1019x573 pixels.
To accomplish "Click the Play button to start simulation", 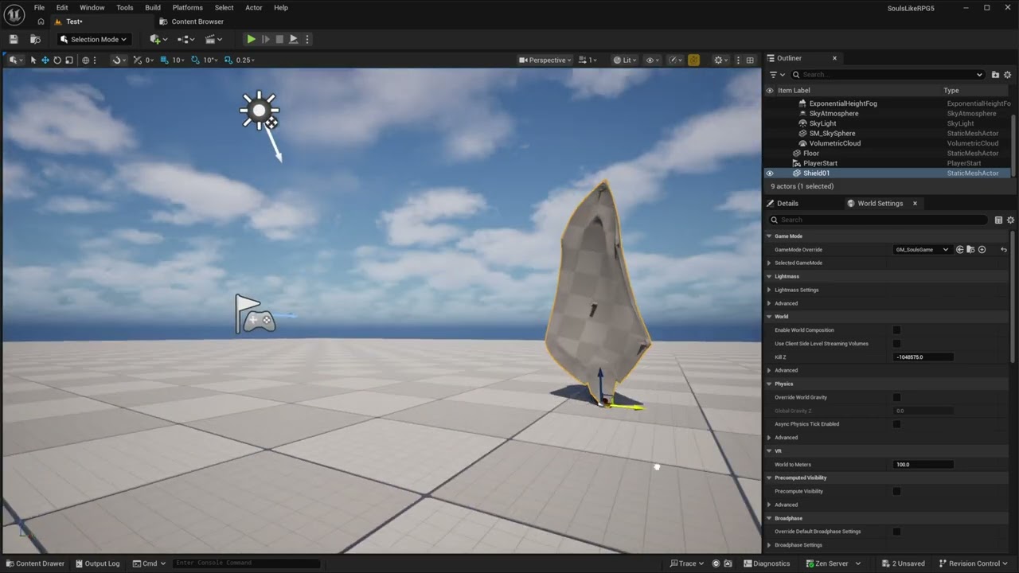I will click(251, 39).
